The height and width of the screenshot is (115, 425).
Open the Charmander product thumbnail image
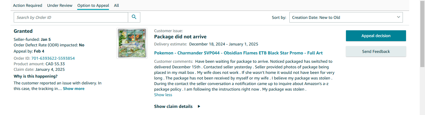click(132, 43)
